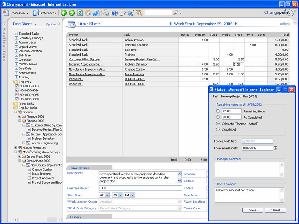
Task: Click the Manager Comment text area
Action: click(x=249, y=170)
